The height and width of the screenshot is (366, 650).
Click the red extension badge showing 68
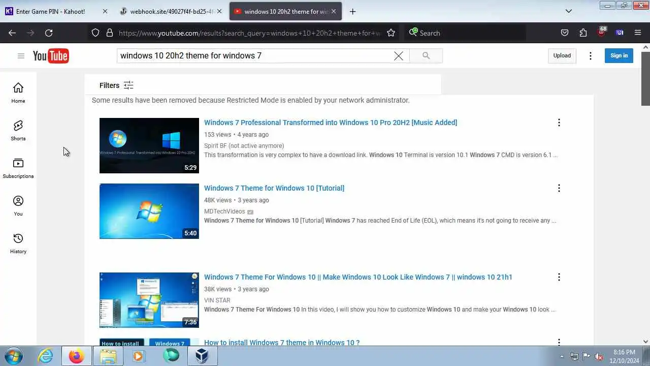(602, 32)
